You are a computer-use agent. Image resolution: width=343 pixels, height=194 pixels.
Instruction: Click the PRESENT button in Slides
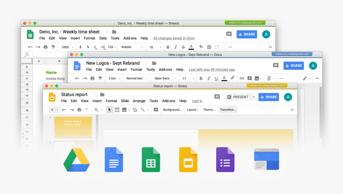[237, 97]
